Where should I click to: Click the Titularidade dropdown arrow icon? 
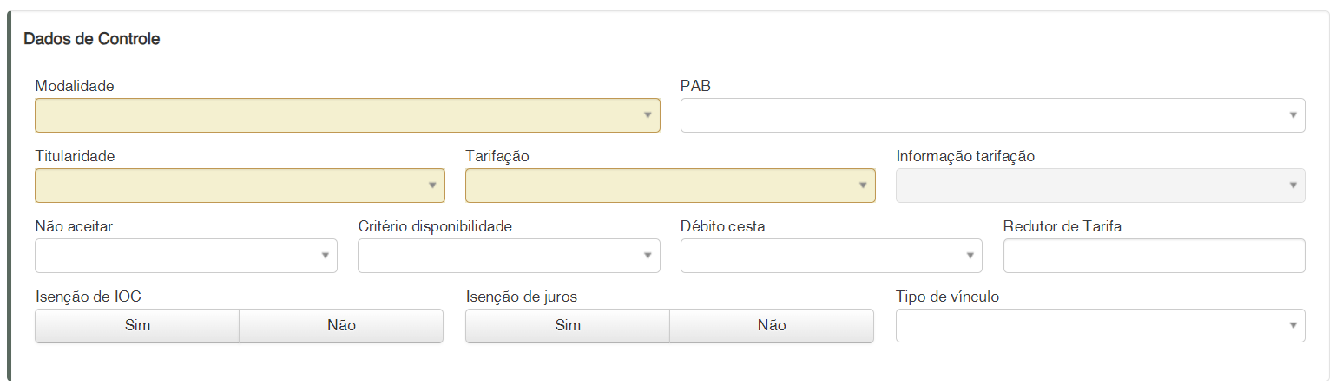tap(432, 186)
